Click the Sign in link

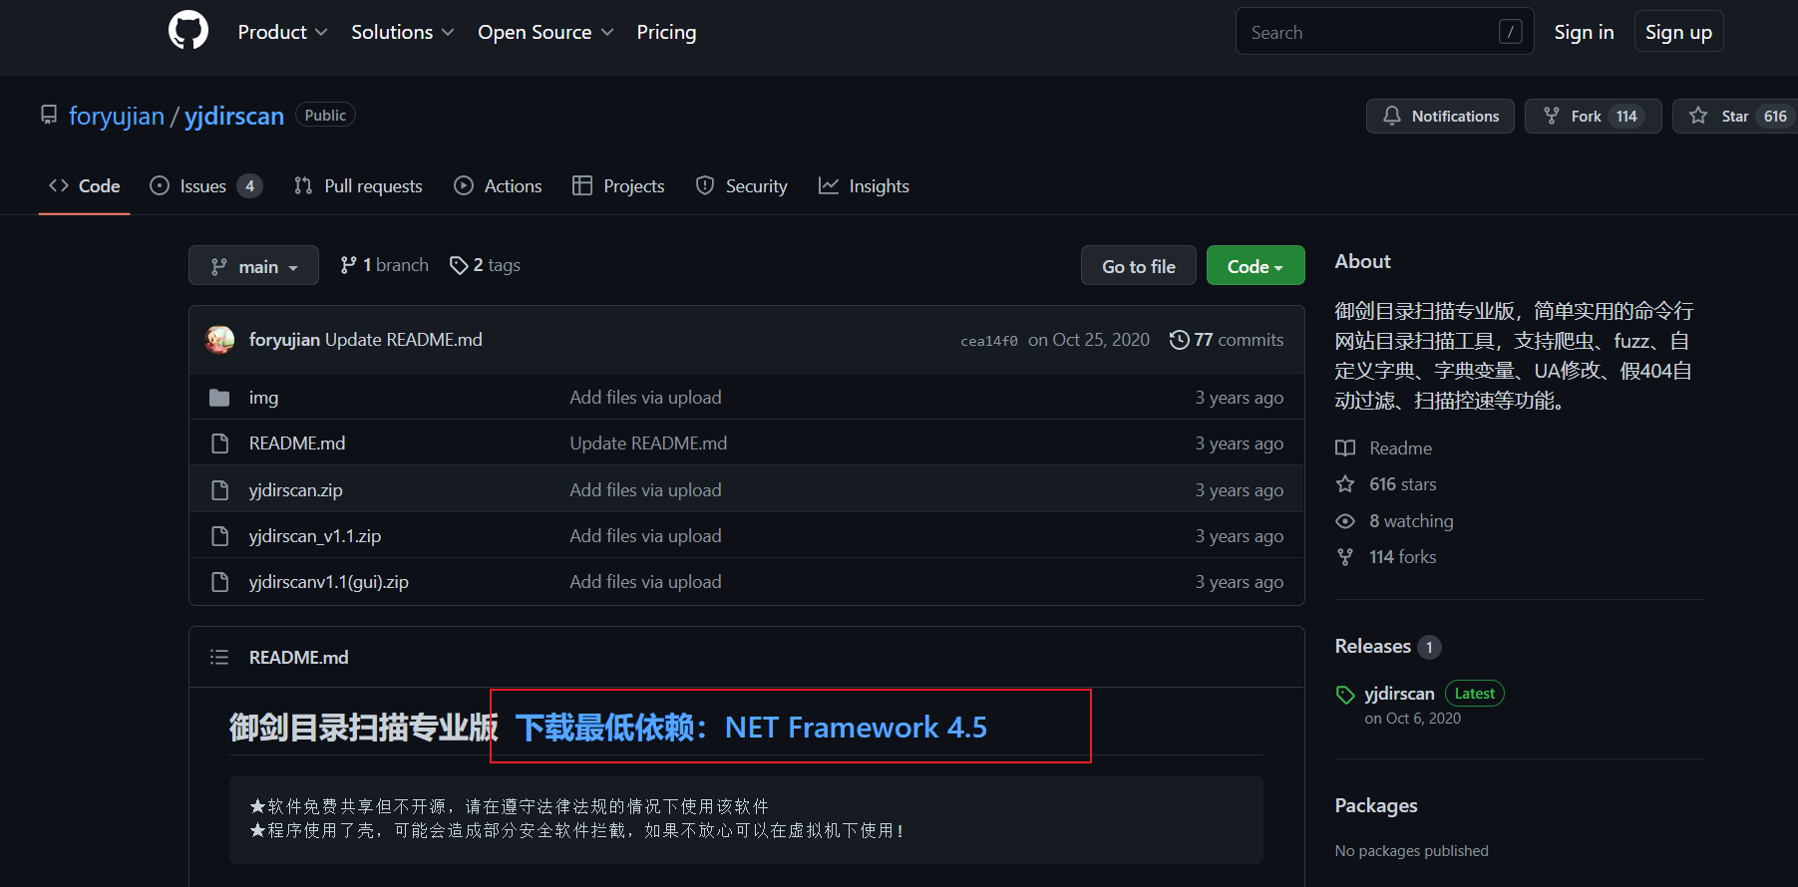[1584, 32]
